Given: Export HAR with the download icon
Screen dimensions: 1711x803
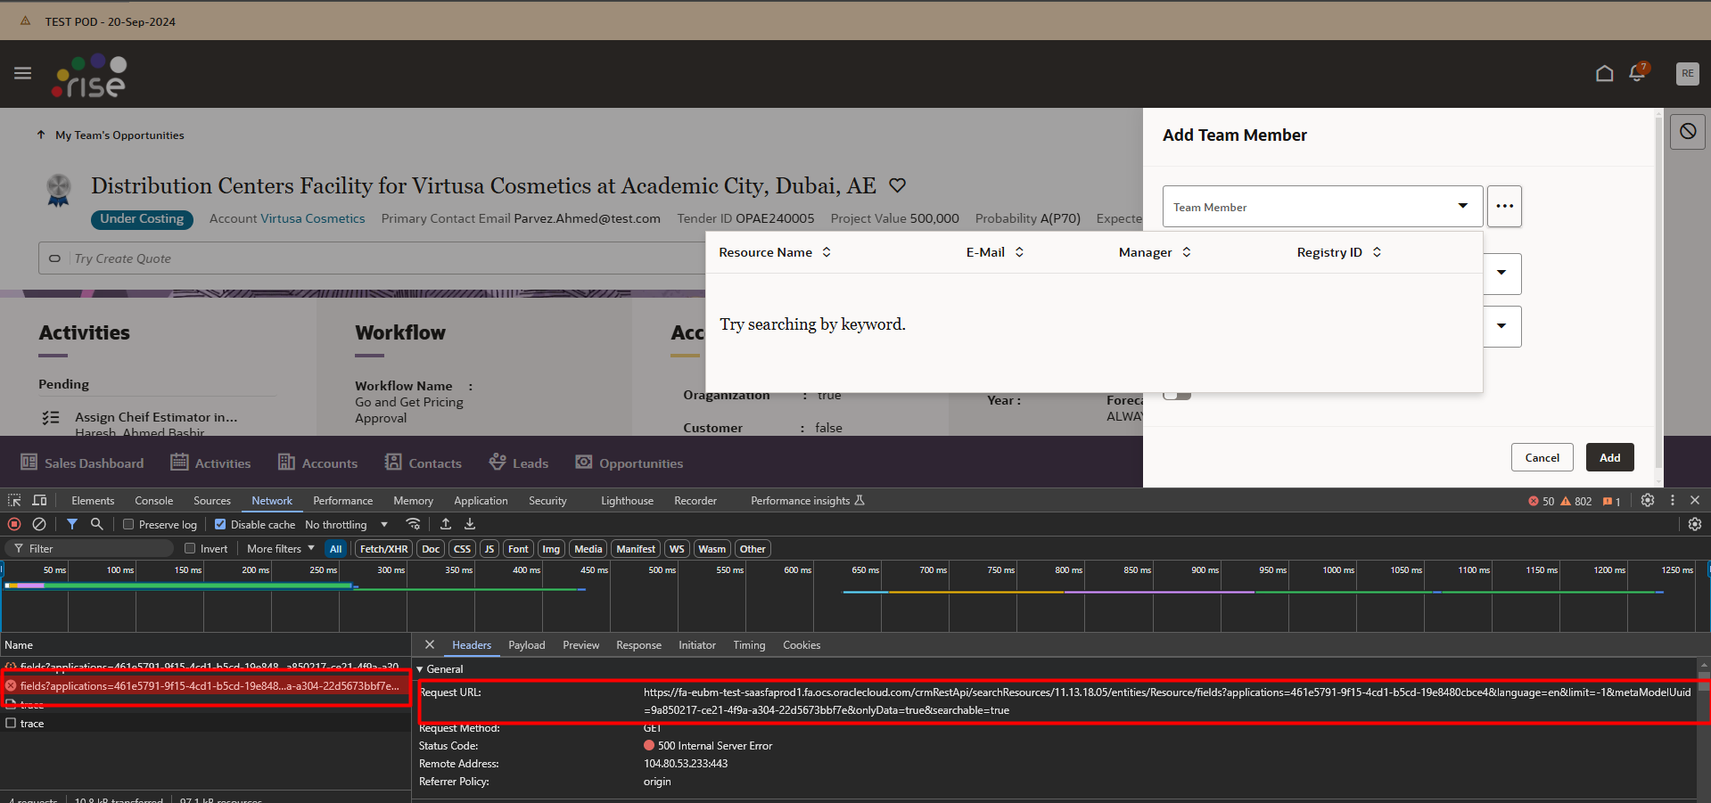Looking at the screenshot, I should (470, 524).
